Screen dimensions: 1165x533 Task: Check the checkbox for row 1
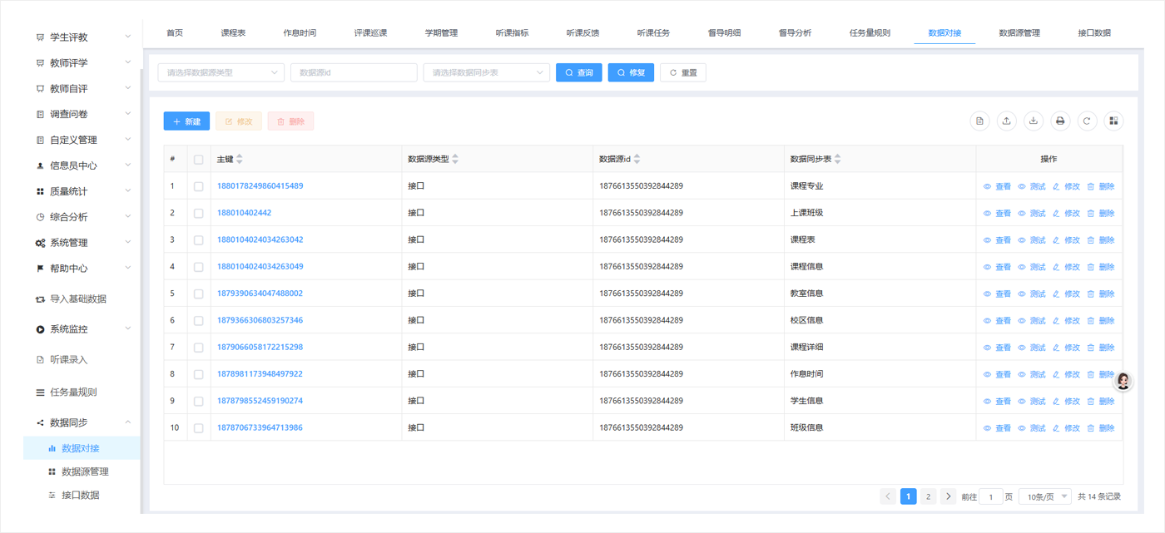198,186
